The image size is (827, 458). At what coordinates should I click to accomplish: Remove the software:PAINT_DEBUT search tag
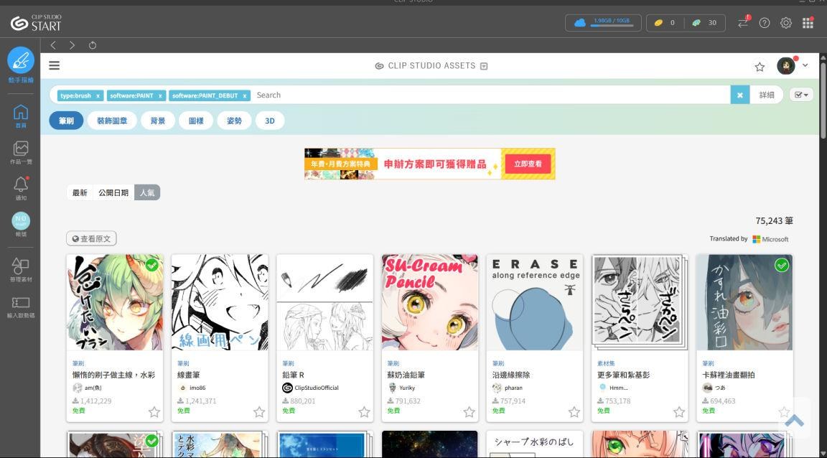pyautogui.click(x=244, y=95)
